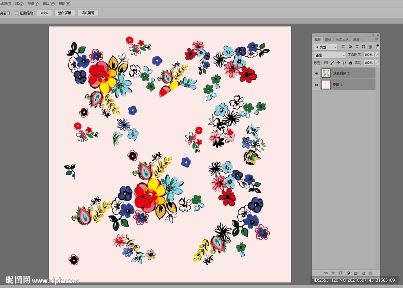403x288 pixels.
Task: Select the 图层 3 pink thumbnail
Action: (x=326, y=85)
